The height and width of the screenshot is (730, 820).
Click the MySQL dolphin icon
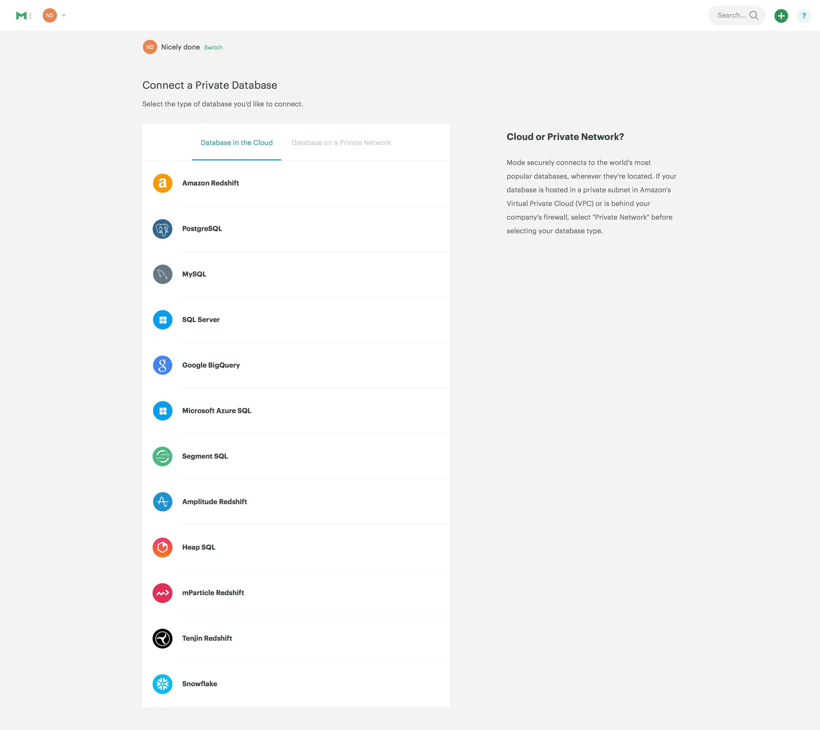click(x=163, y=275)
